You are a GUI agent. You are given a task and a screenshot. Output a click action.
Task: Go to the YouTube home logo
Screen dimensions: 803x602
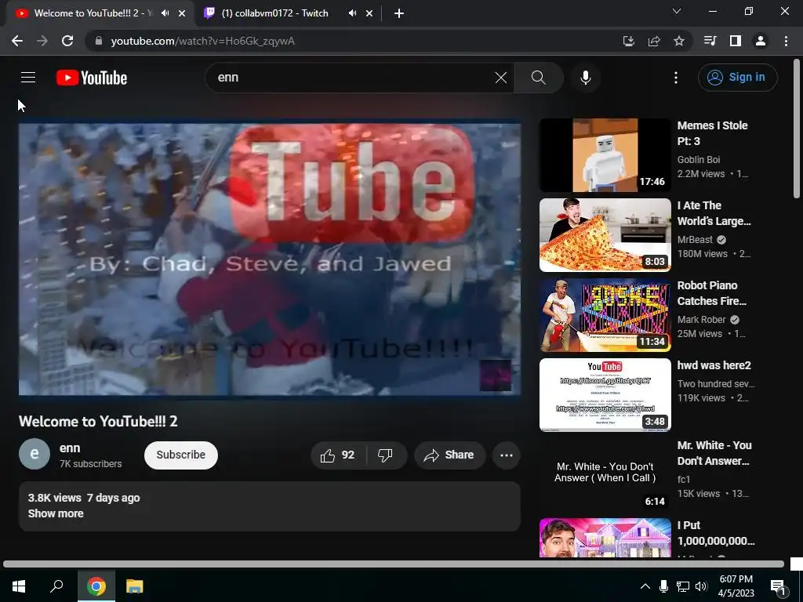[92, 78]
